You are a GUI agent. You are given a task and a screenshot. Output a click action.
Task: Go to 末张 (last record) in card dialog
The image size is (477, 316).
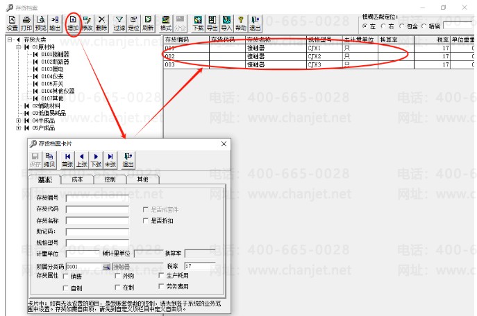pos(110,160)
